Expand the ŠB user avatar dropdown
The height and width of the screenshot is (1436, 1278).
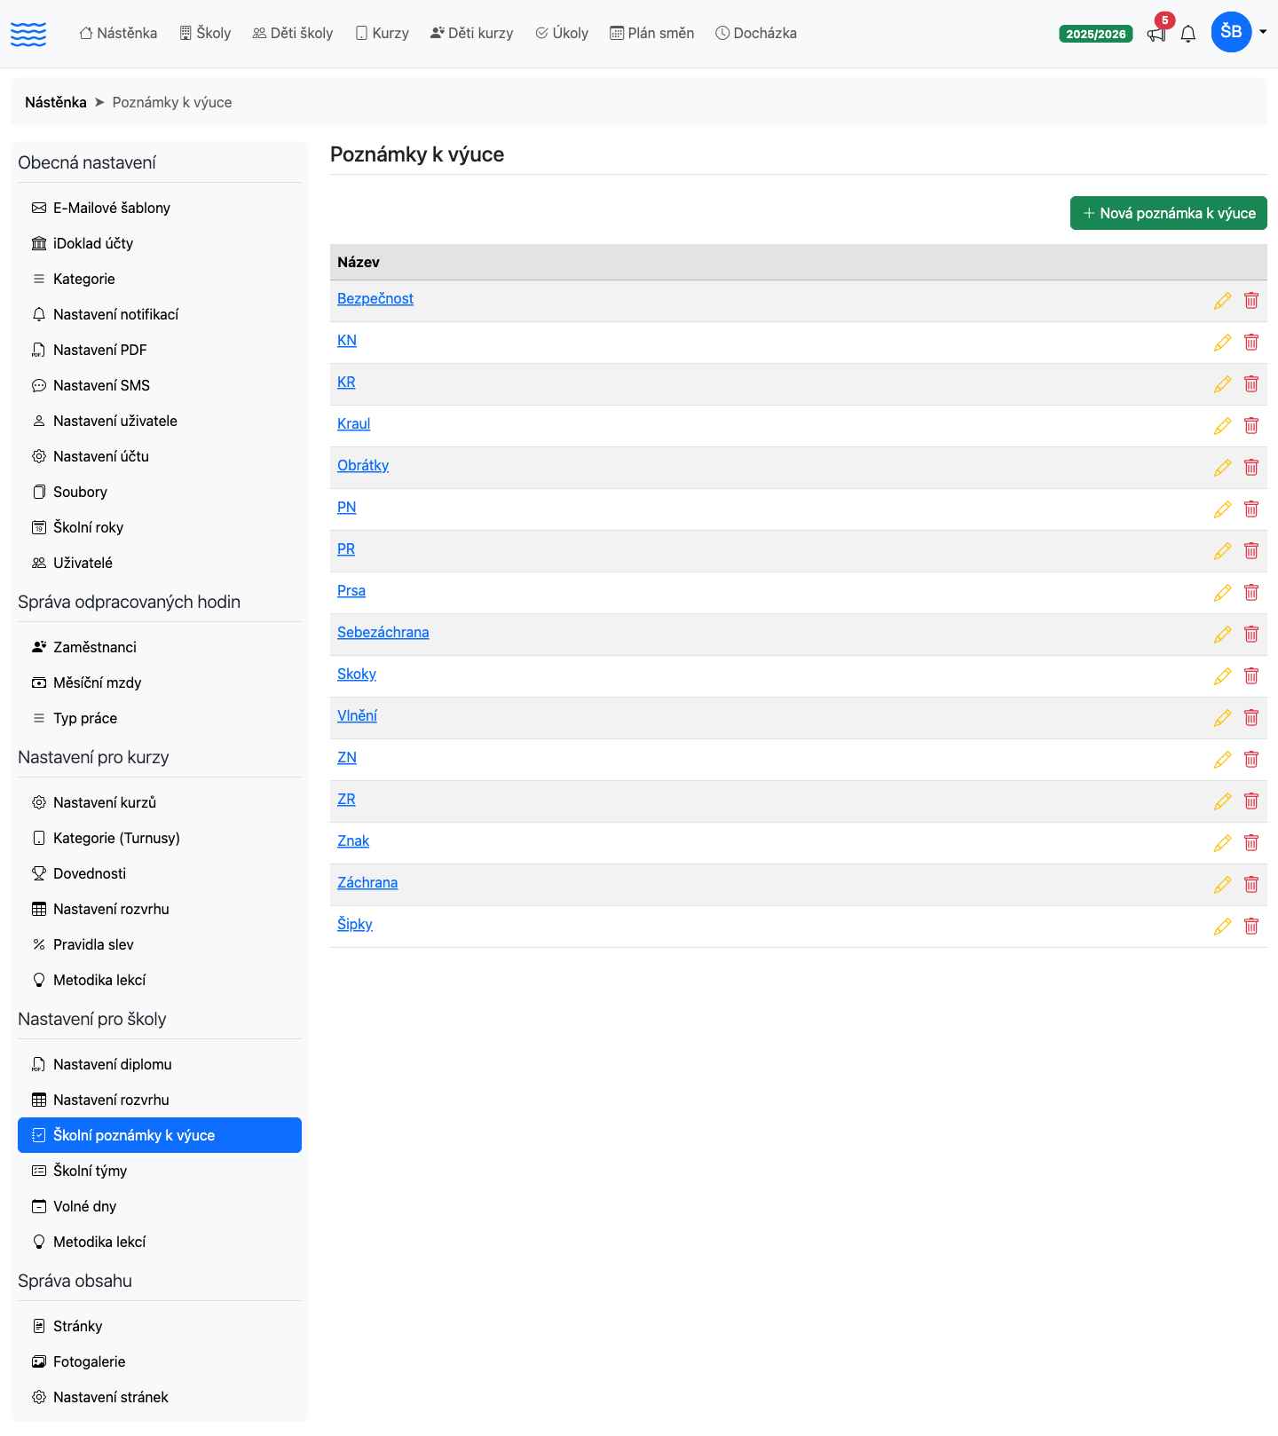pyautogui.click(x=1239, y=32)
